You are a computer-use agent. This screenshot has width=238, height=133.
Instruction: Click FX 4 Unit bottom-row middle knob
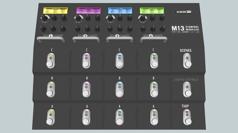click(153, 29)
